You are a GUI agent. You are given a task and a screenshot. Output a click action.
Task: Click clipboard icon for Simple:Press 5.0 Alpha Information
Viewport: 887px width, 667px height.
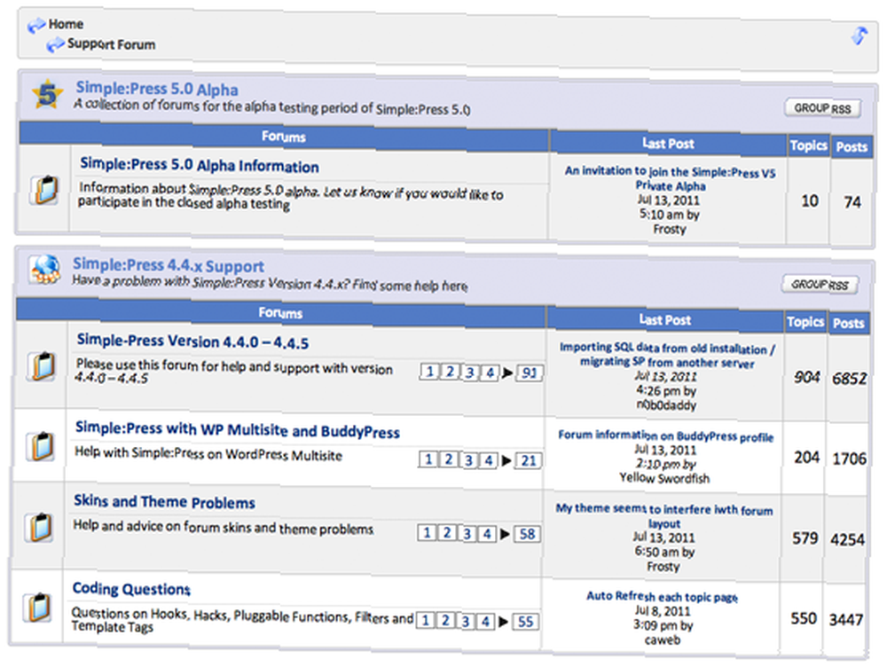pyautogui.click(x=45, y=190)
